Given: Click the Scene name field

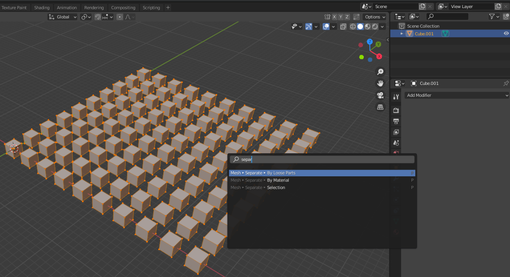Looking at the screenshot, I should 396,6.
